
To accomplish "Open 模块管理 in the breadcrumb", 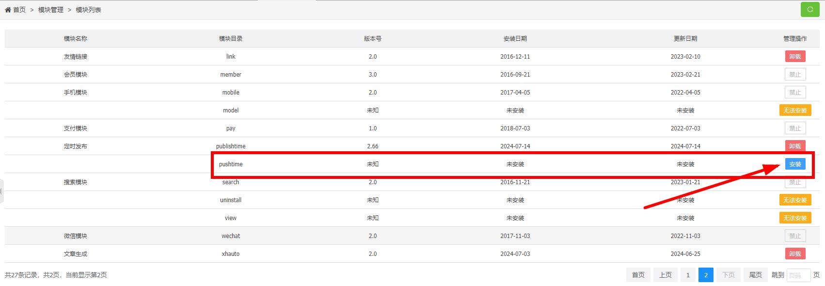I will tap(51, 10).
